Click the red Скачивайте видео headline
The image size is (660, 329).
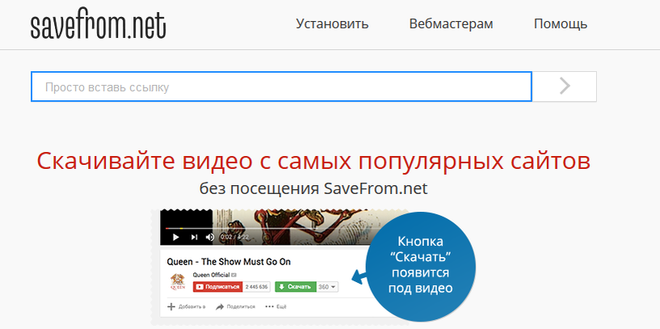tap(313, 161)
